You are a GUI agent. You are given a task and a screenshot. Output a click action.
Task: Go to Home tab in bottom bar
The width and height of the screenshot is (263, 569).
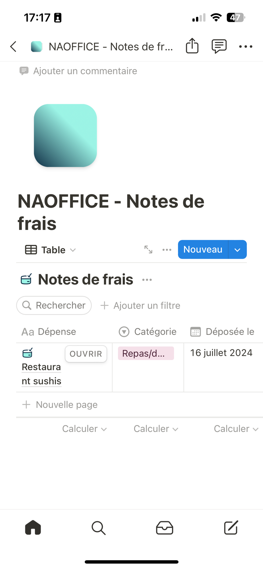[33, 527]
